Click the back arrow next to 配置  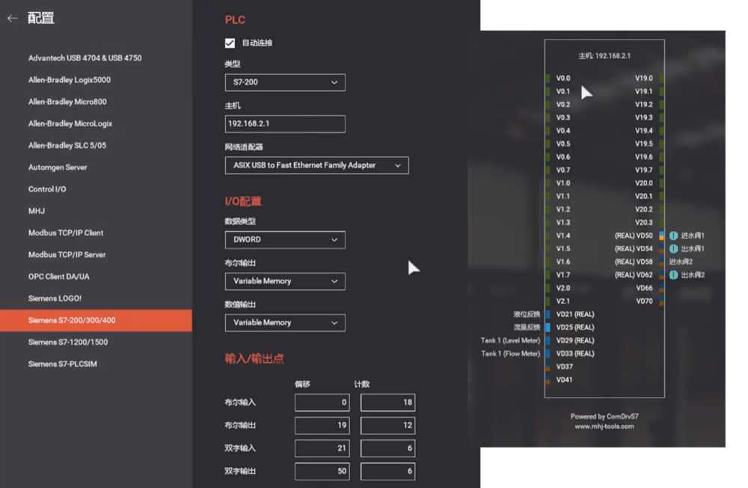tap(12, 19)
